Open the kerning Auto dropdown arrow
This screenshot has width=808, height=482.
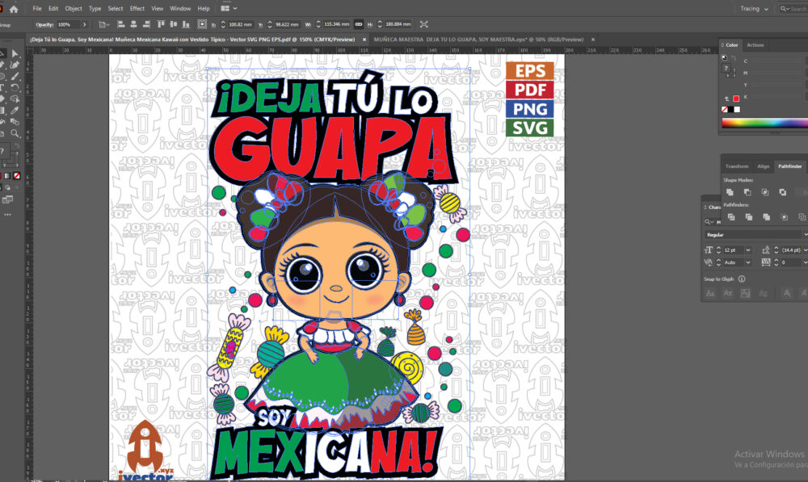pos(747,262)
